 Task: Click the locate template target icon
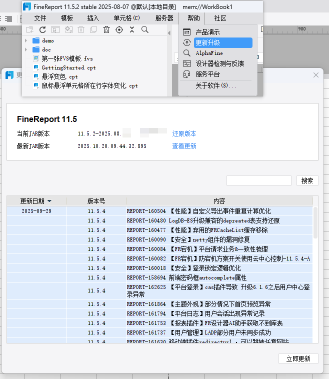click(x=119, y=30)
